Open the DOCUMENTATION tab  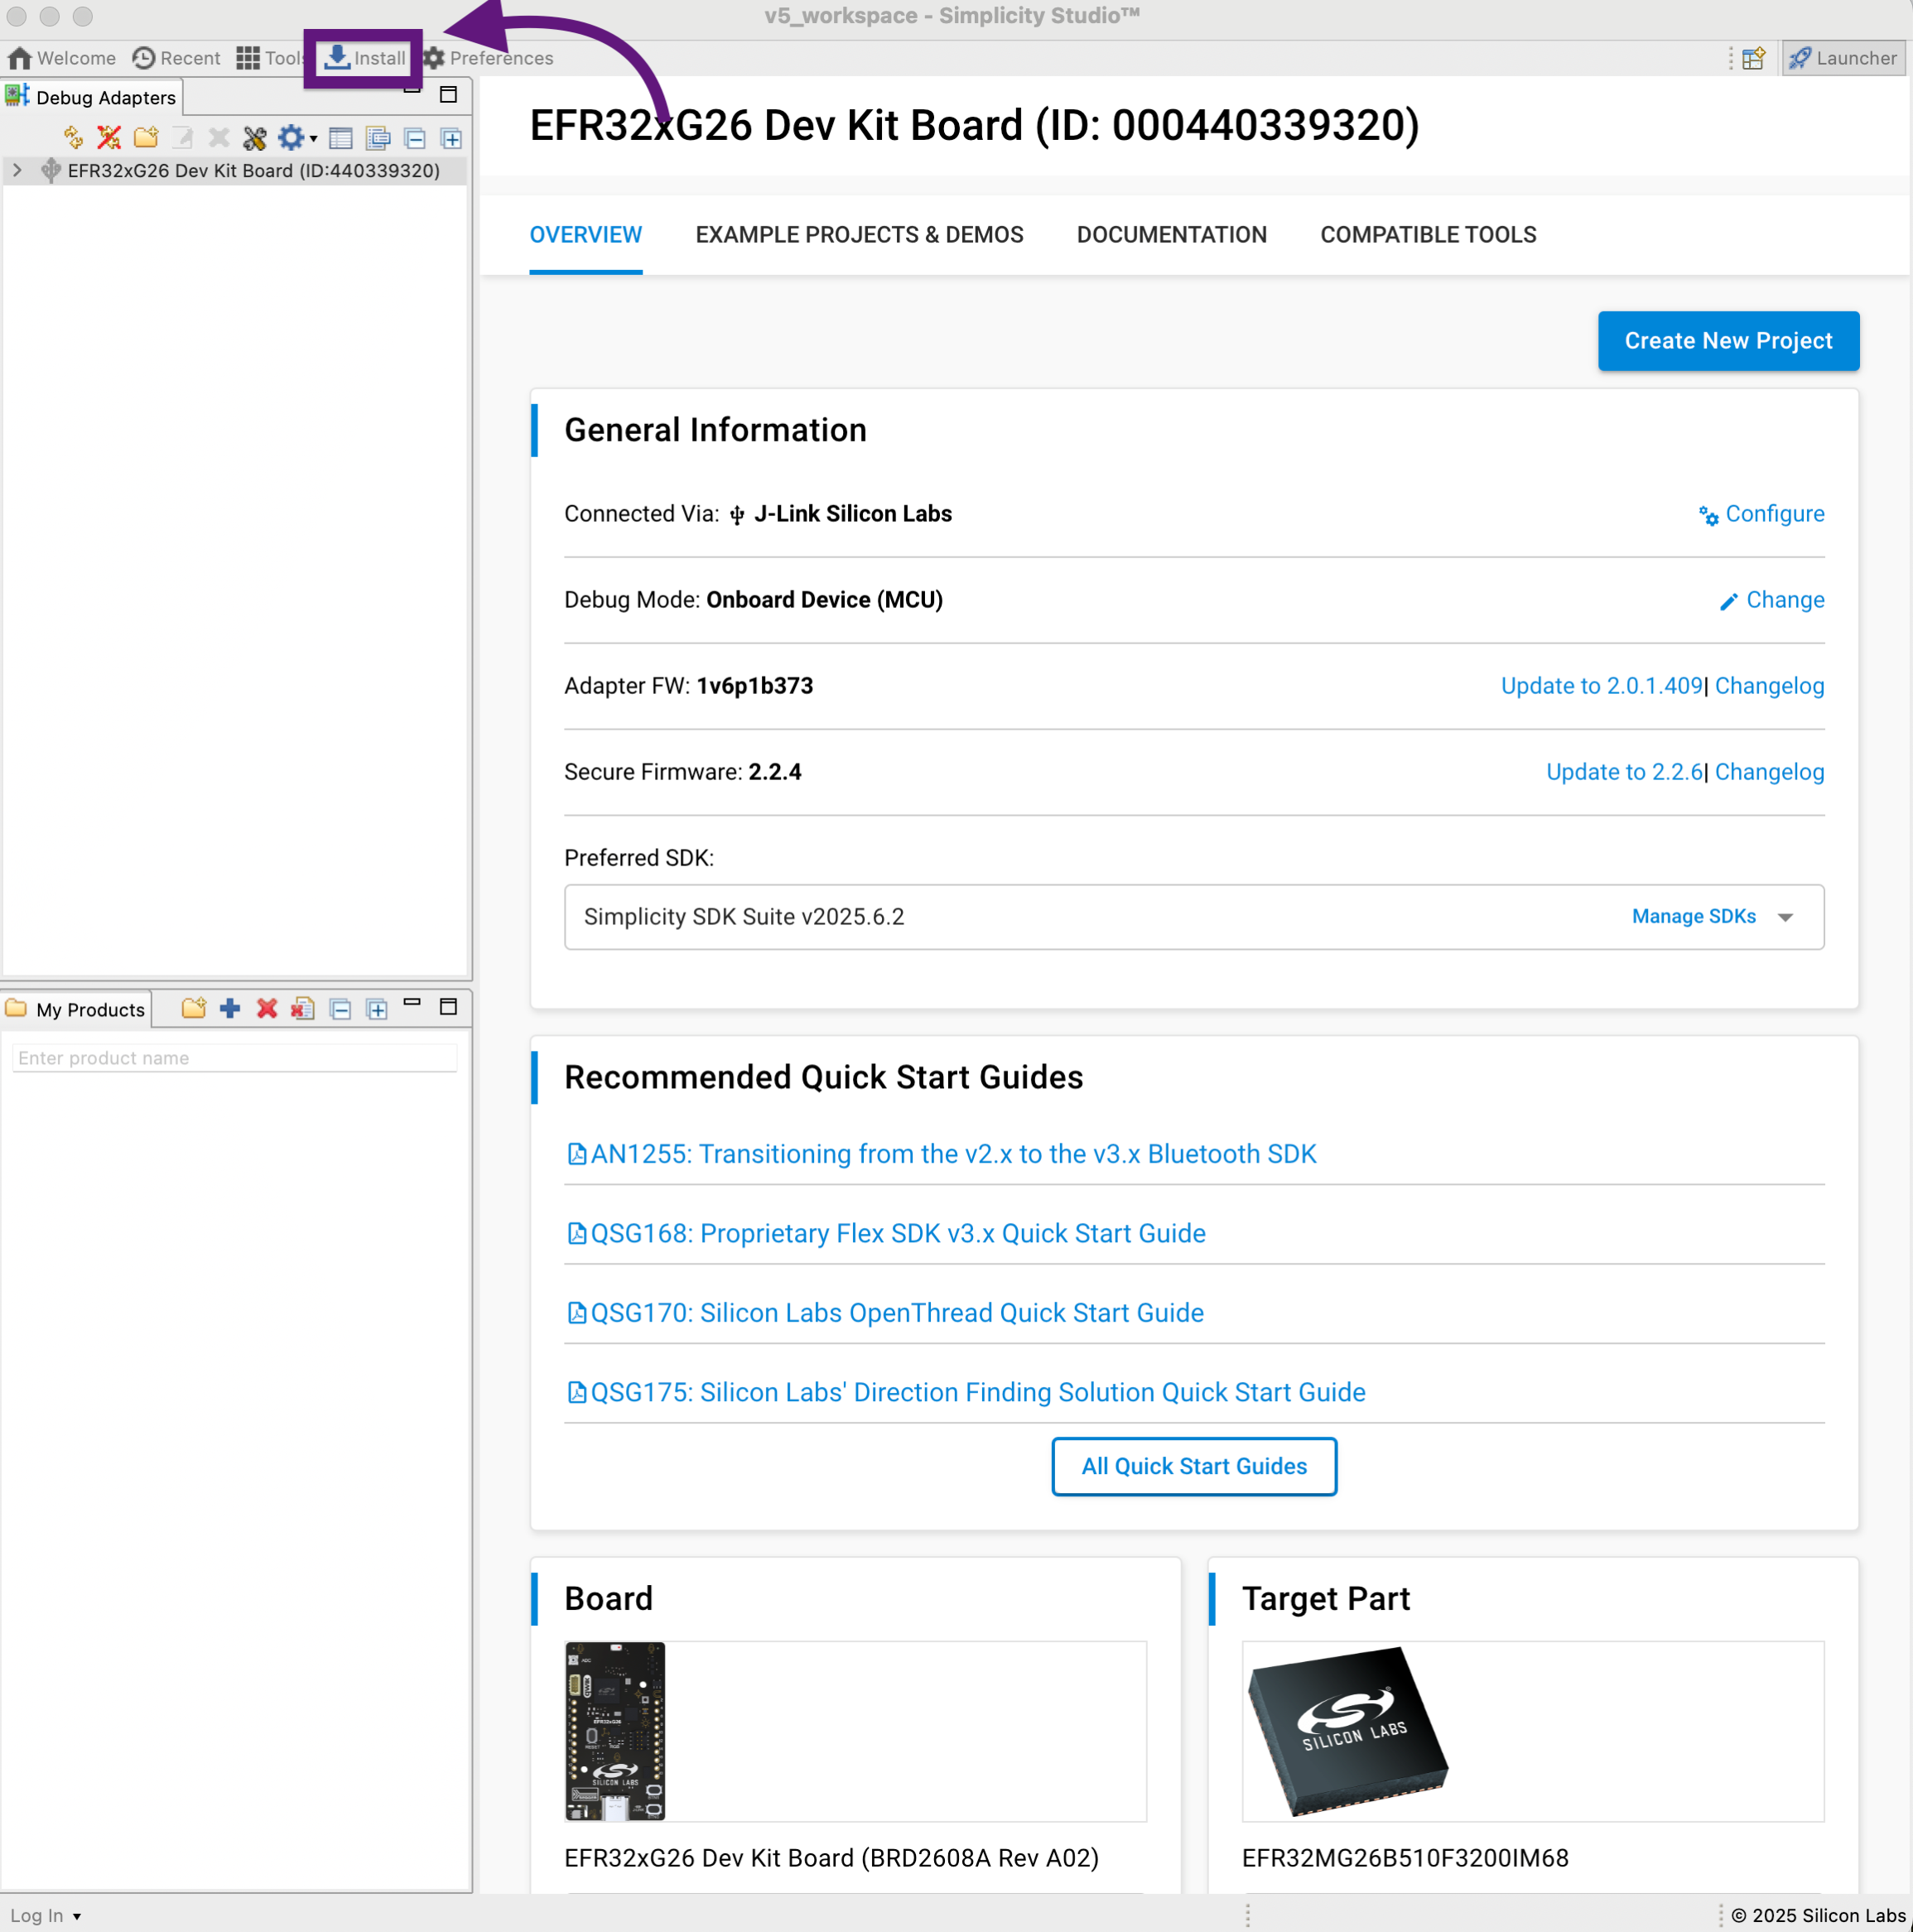pyautogui.click(x=1171, y=235)
